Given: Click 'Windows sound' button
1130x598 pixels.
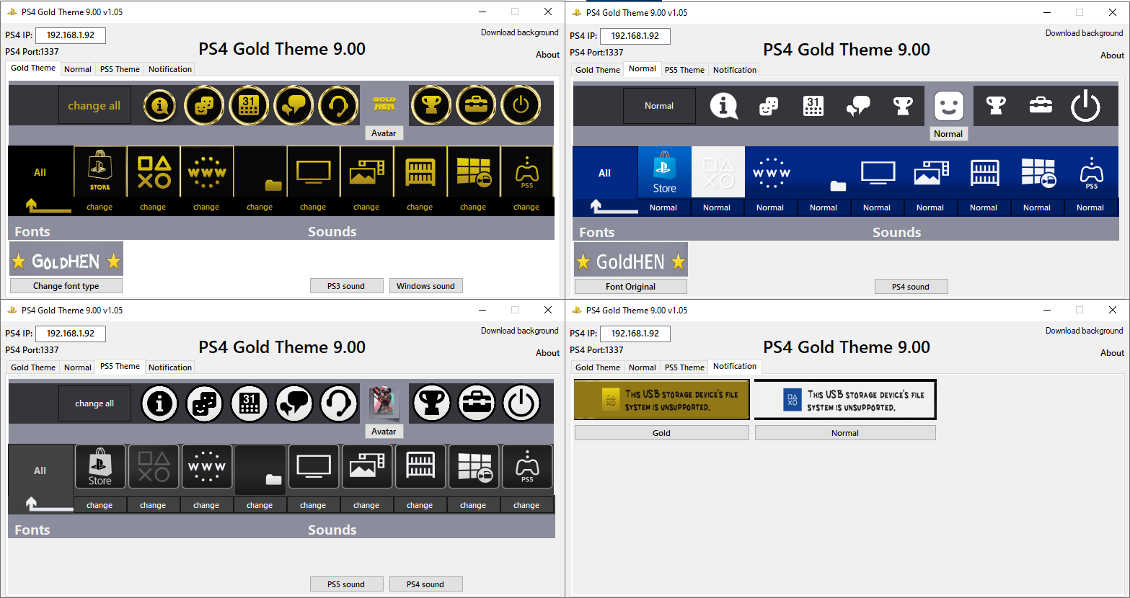Looking at the screenshot, I should (425, 286).
